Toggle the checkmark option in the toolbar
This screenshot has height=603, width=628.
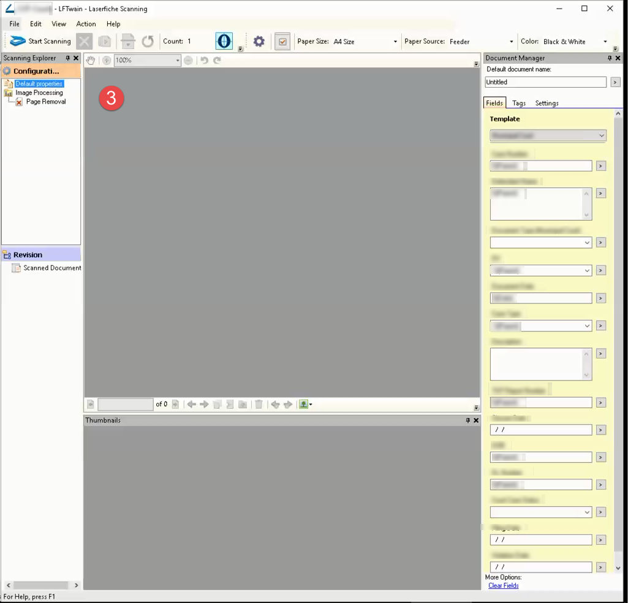click(x=282, y=42)
